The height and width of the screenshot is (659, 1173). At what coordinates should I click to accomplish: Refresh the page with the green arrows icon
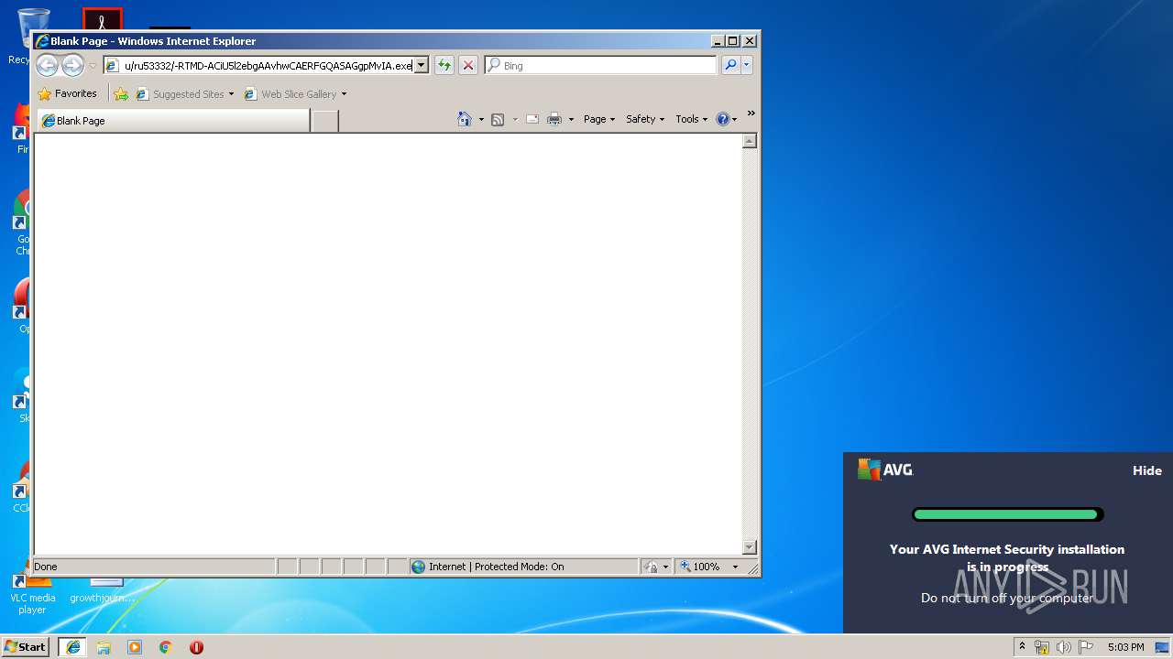[x=444, y=66]
